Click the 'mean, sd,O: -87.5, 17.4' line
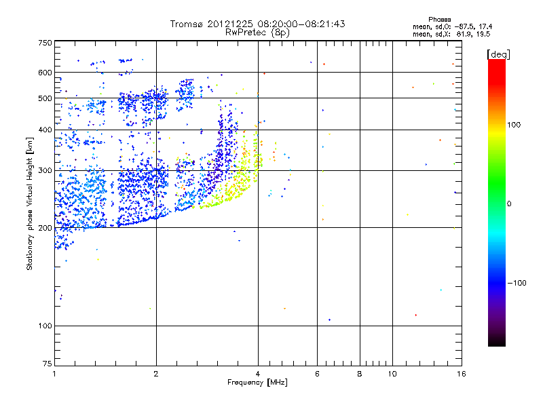Viewport: 543px width, 407px height. pos(452,26)
